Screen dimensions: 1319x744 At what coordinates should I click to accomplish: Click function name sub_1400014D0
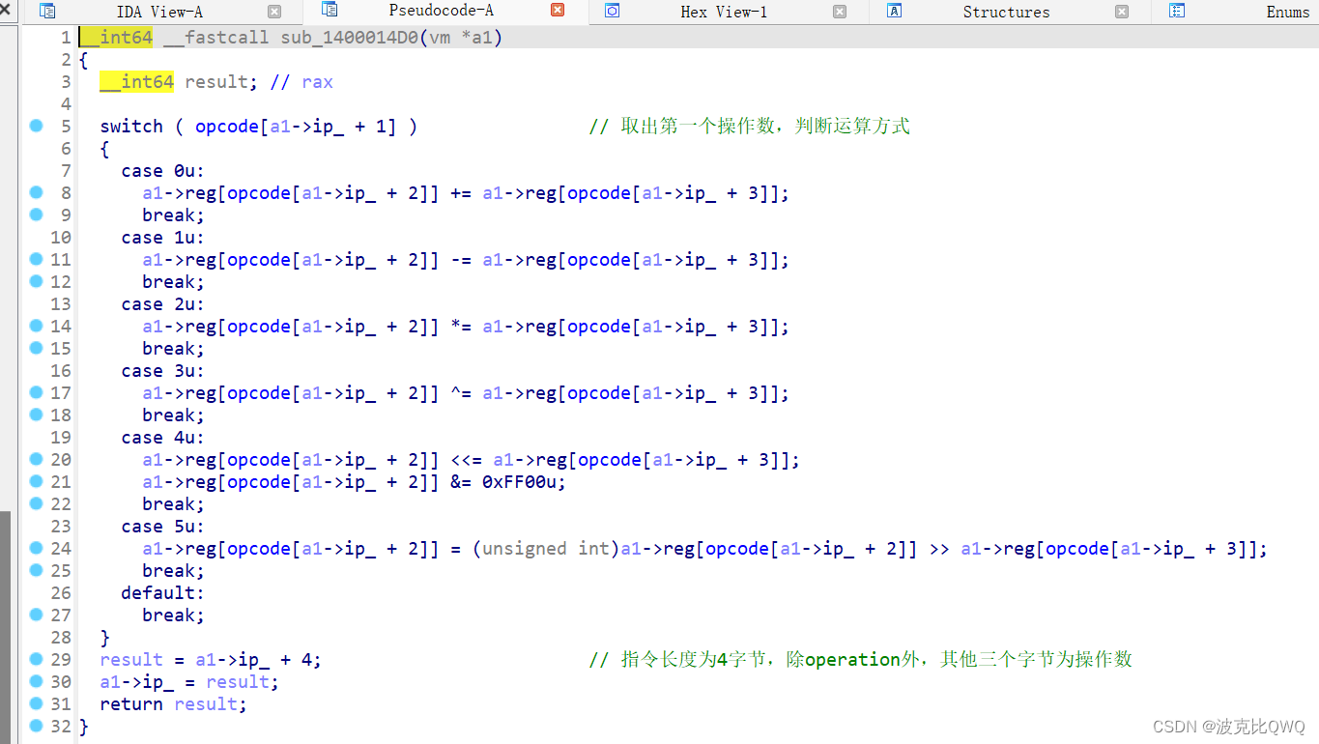[349, 38]
